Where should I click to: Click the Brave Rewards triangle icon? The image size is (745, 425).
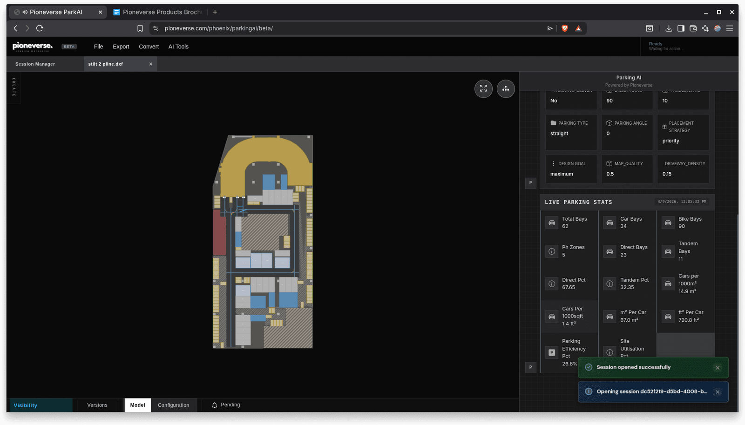click(578, 28)
